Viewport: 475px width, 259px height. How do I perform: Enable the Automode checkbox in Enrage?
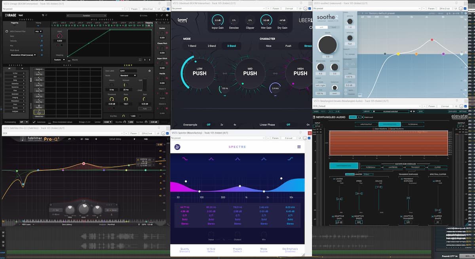point(34,122)
